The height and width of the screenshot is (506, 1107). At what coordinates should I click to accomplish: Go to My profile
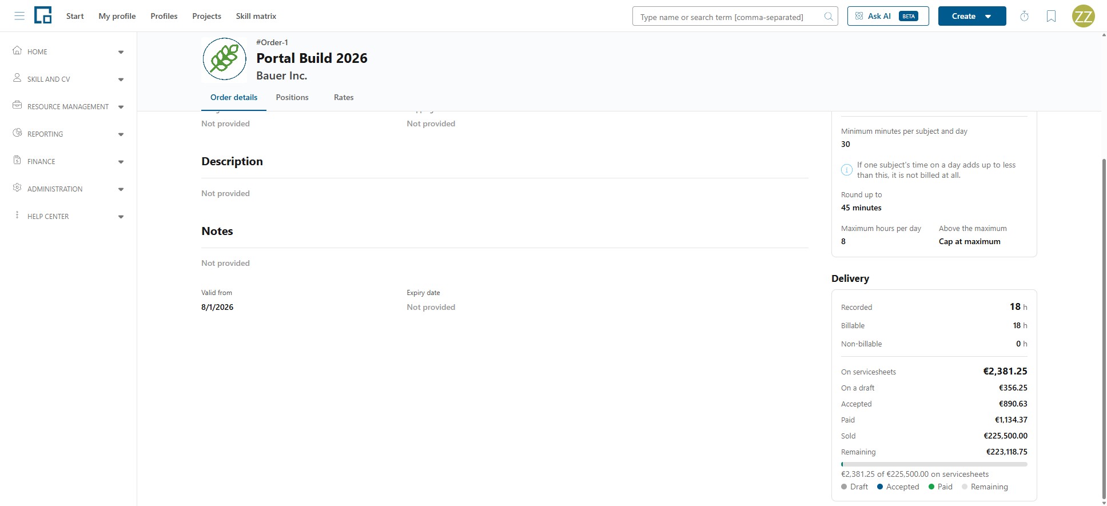pos(117,16)
